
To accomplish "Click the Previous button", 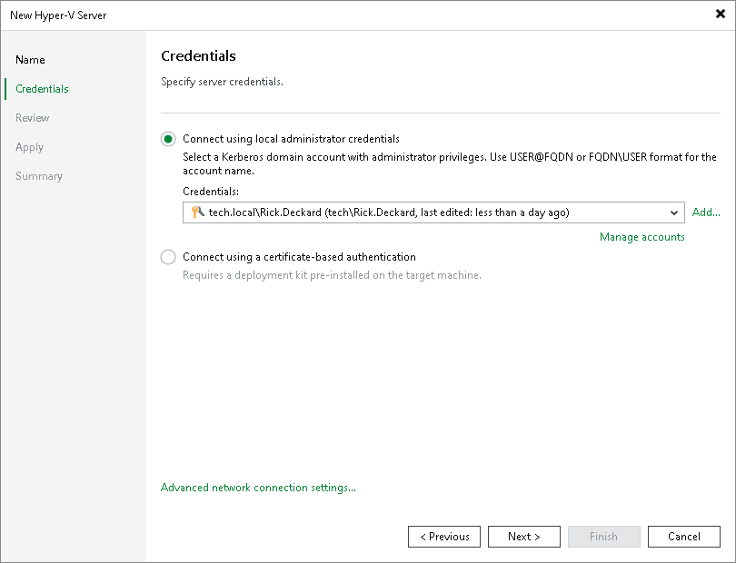I will (444, 536).
